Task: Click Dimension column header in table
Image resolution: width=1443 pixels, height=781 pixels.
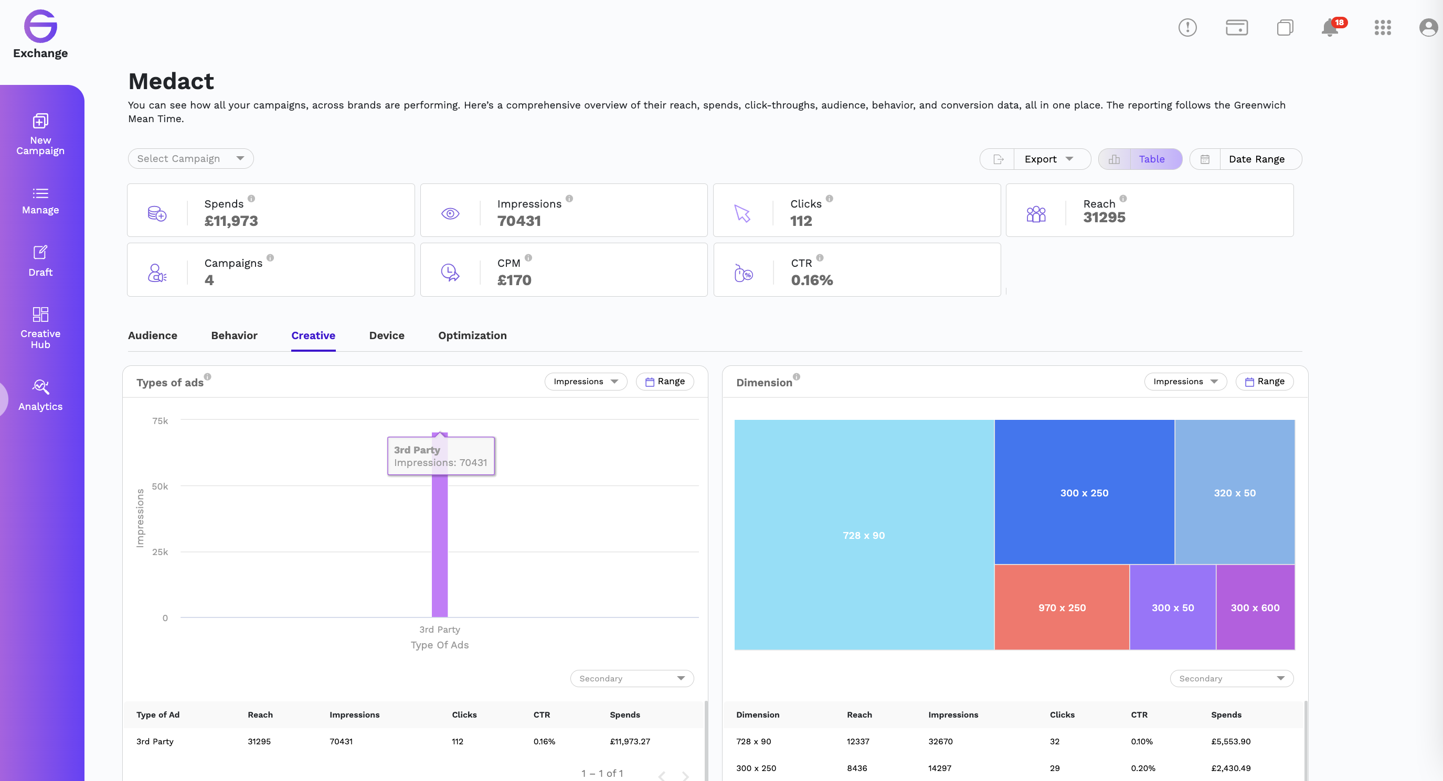Action: click(757, 715)
